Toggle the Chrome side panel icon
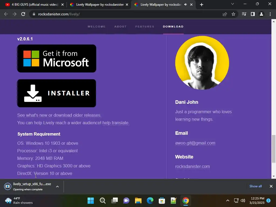The width and height of the screenshot is (276, 207). [253, 14]
